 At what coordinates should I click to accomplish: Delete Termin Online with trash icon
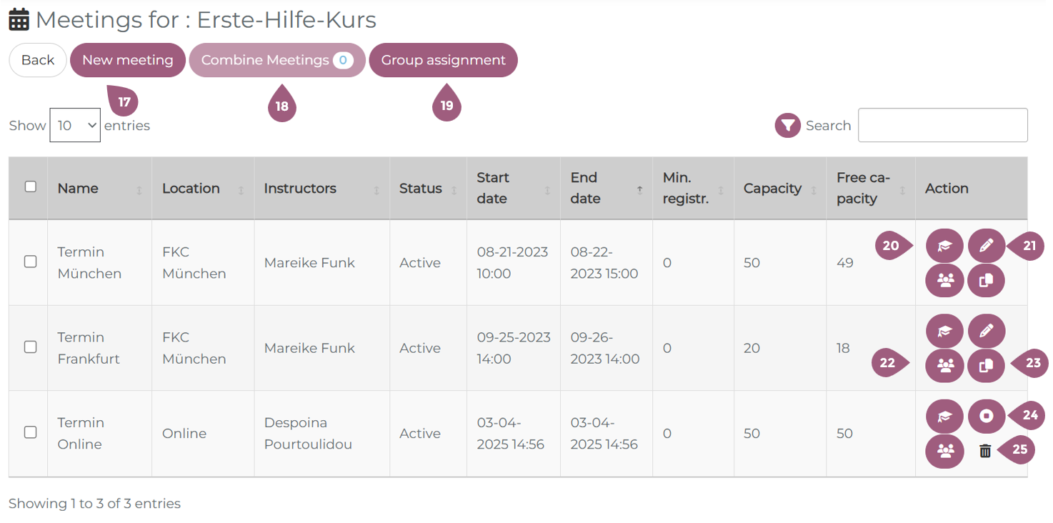tap(985, 451)
